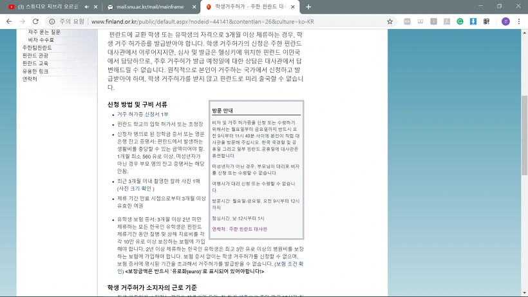Bookmark this page with the star icon
This screenshot has height=297, width=528.
[x=390, y=21]
